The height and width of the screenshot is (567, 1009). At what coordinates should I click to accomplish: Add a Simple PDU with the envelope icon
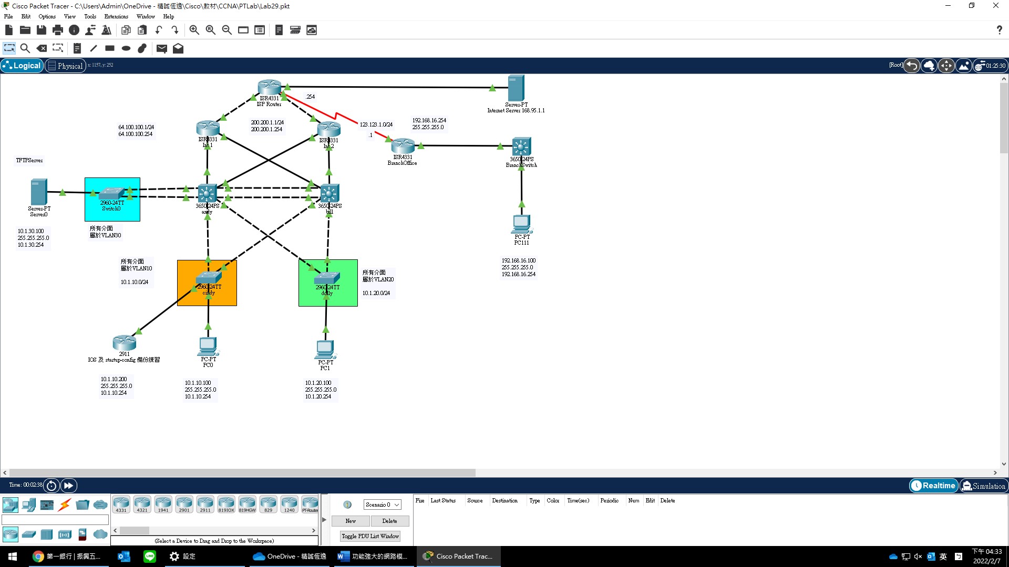coord(162,48)
